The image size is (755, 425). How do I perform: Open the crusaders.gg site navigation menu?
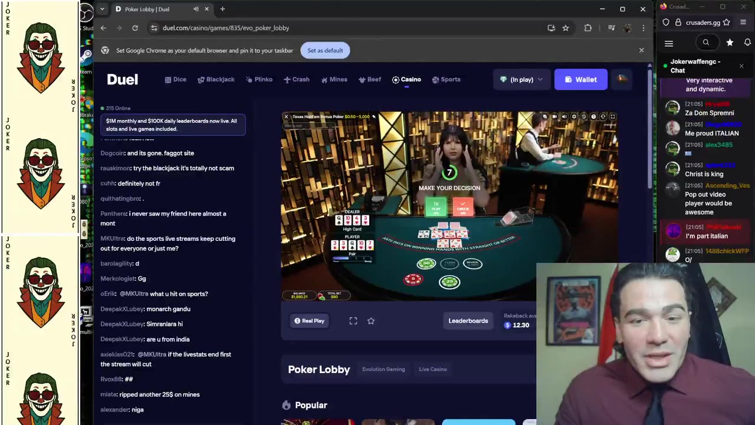click(x=669, y=43)
